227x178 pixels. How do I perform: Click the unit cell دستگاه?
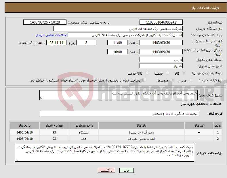[84, 132]
